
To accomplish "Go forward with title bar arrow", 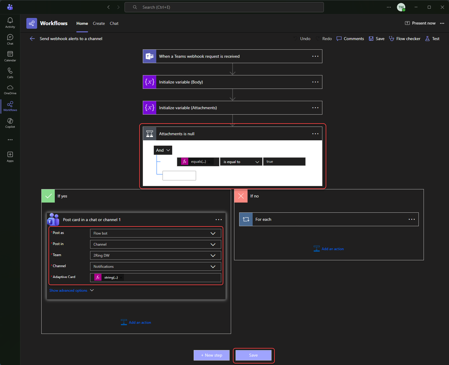I will [x=118, y=7].
